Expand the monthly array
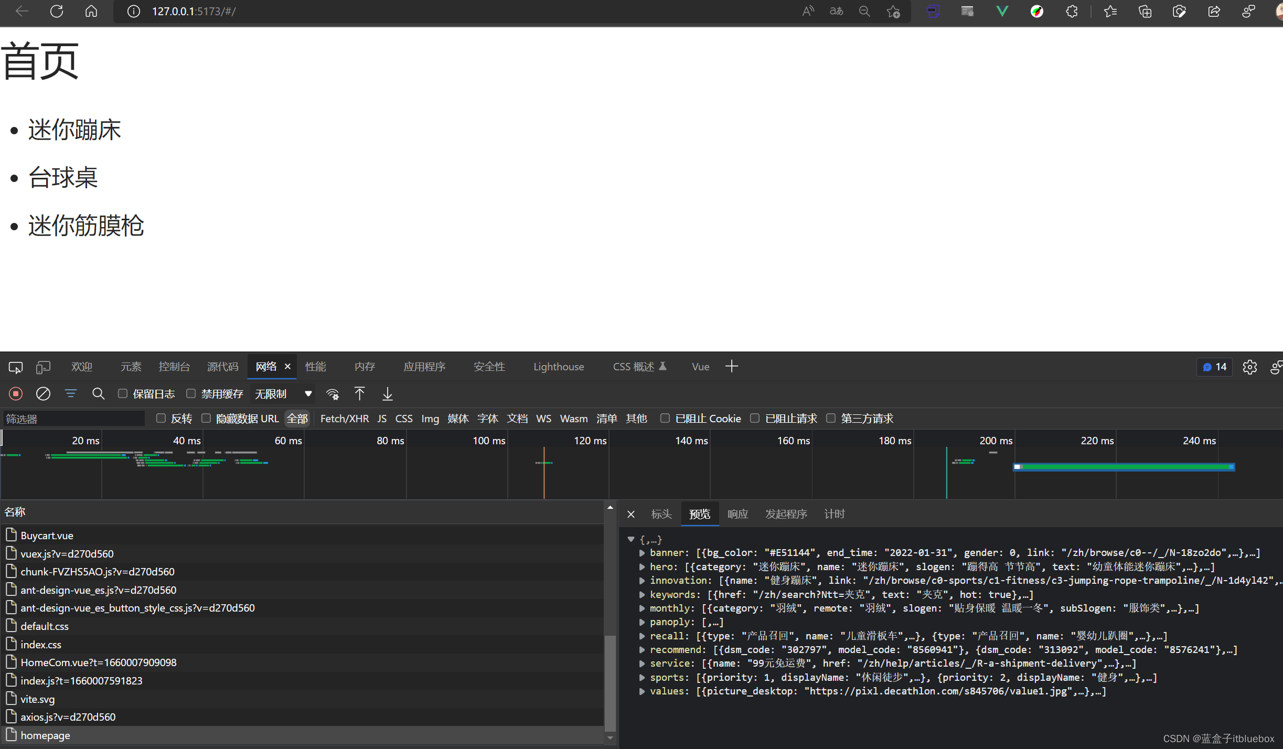Screen dimensions: 1283x749 click(642, 608)
